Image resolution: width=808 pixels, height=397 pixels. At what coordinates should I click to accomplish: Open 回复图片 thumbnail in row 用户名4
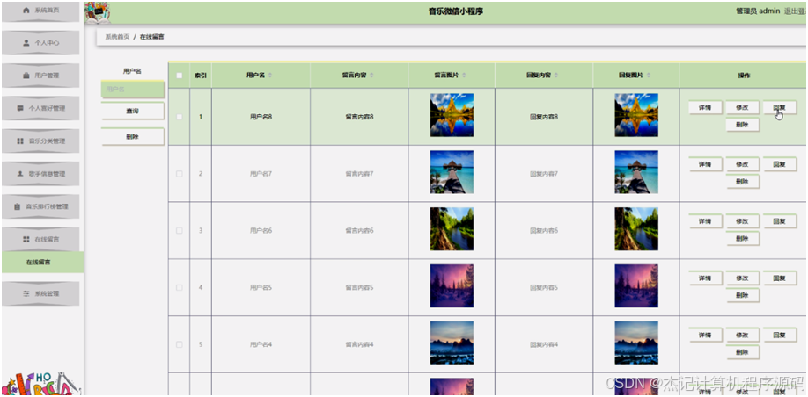tap(636, 343)
